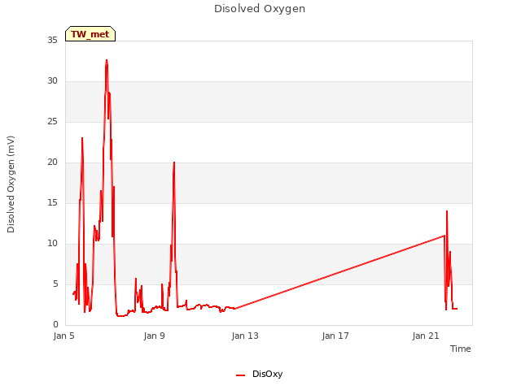Click the red DisOxy legend swatch
This screenshot has height=390, width=521.
click(x=241, y=375)
